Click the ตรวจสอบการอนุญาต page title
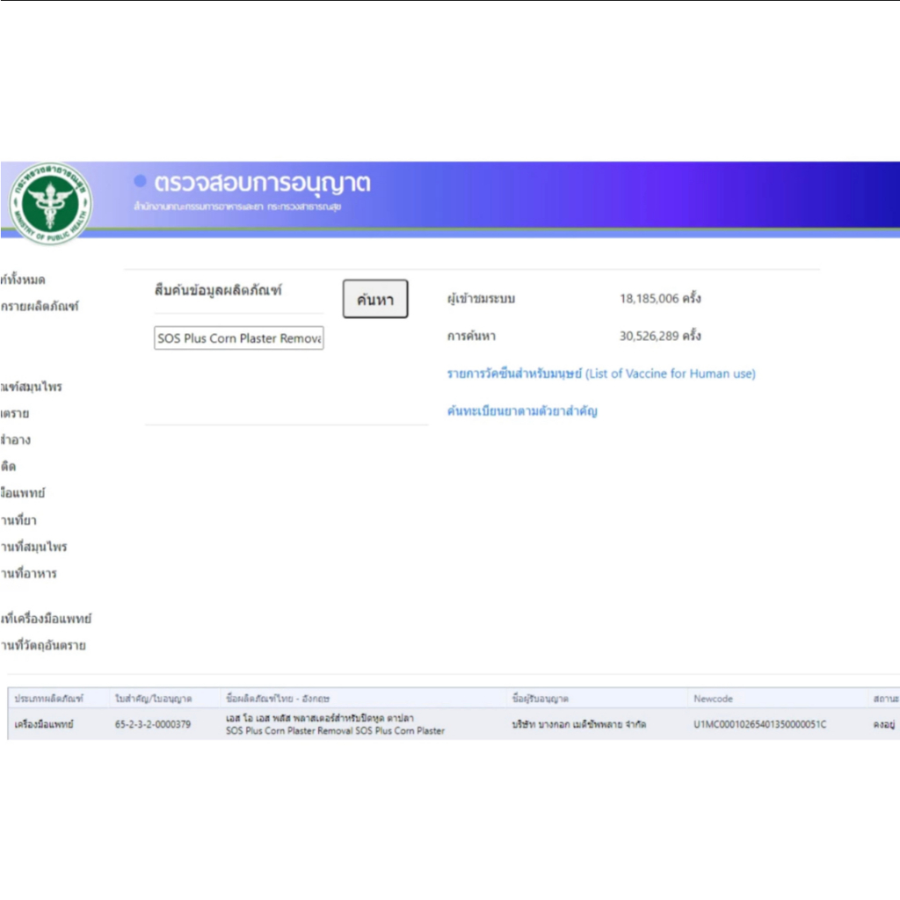The image size is (900, 900). pos(262,183)
